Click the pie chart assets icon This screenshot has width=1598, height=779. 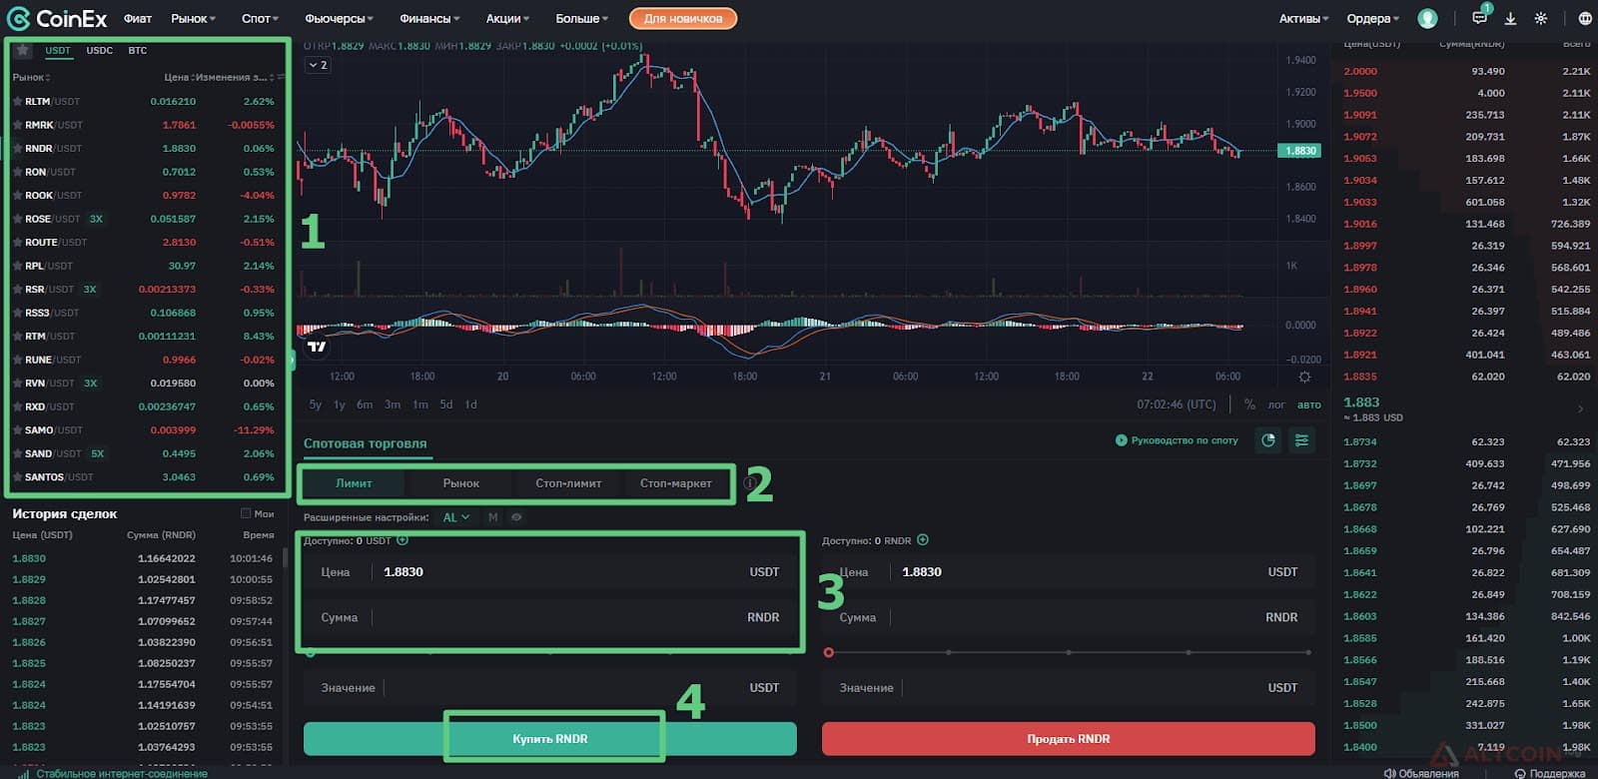tap(1268, 440)
